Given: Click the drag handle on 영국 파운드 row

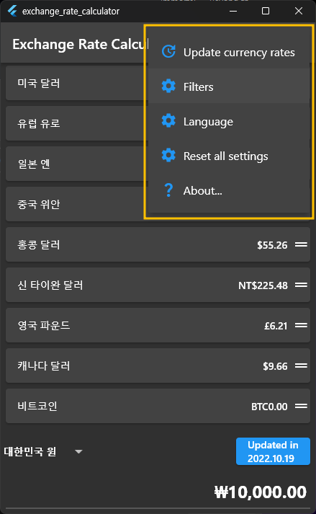Looking at the screenshot, I should [x=301, y=325].
